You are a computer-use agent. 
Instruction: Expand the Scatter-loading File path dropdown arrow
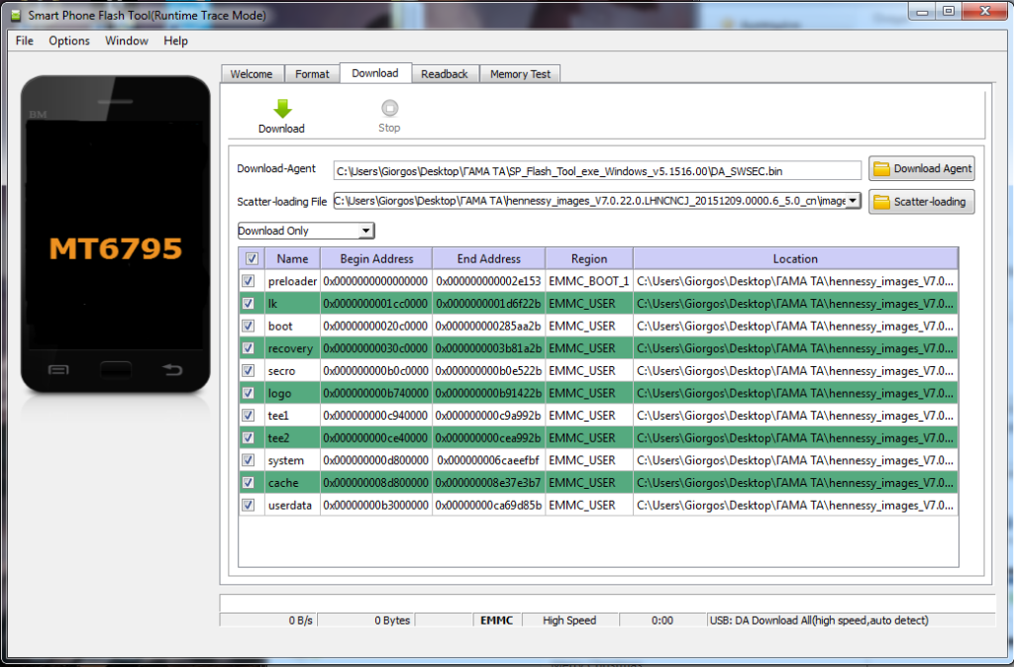coord(853,201)
